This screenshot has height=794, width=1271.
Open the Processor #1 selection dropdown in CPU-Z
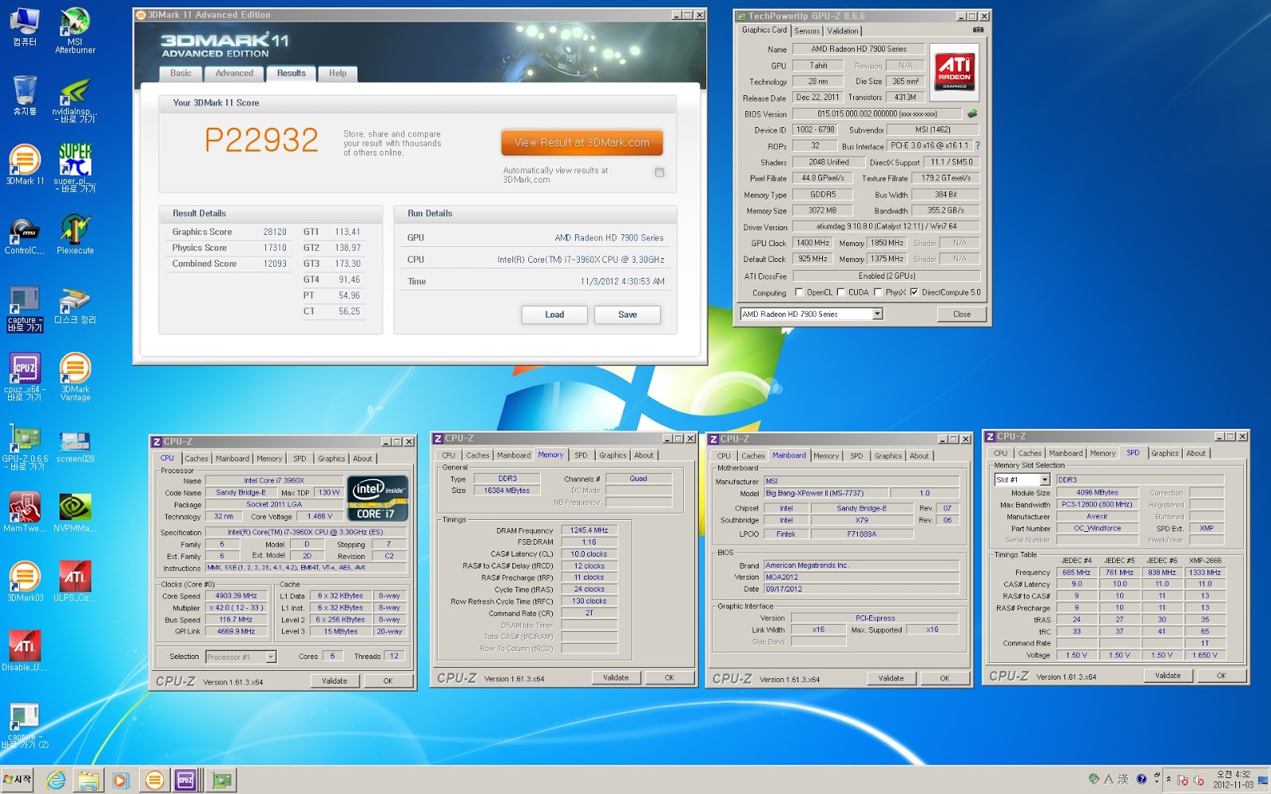[269, 657]
